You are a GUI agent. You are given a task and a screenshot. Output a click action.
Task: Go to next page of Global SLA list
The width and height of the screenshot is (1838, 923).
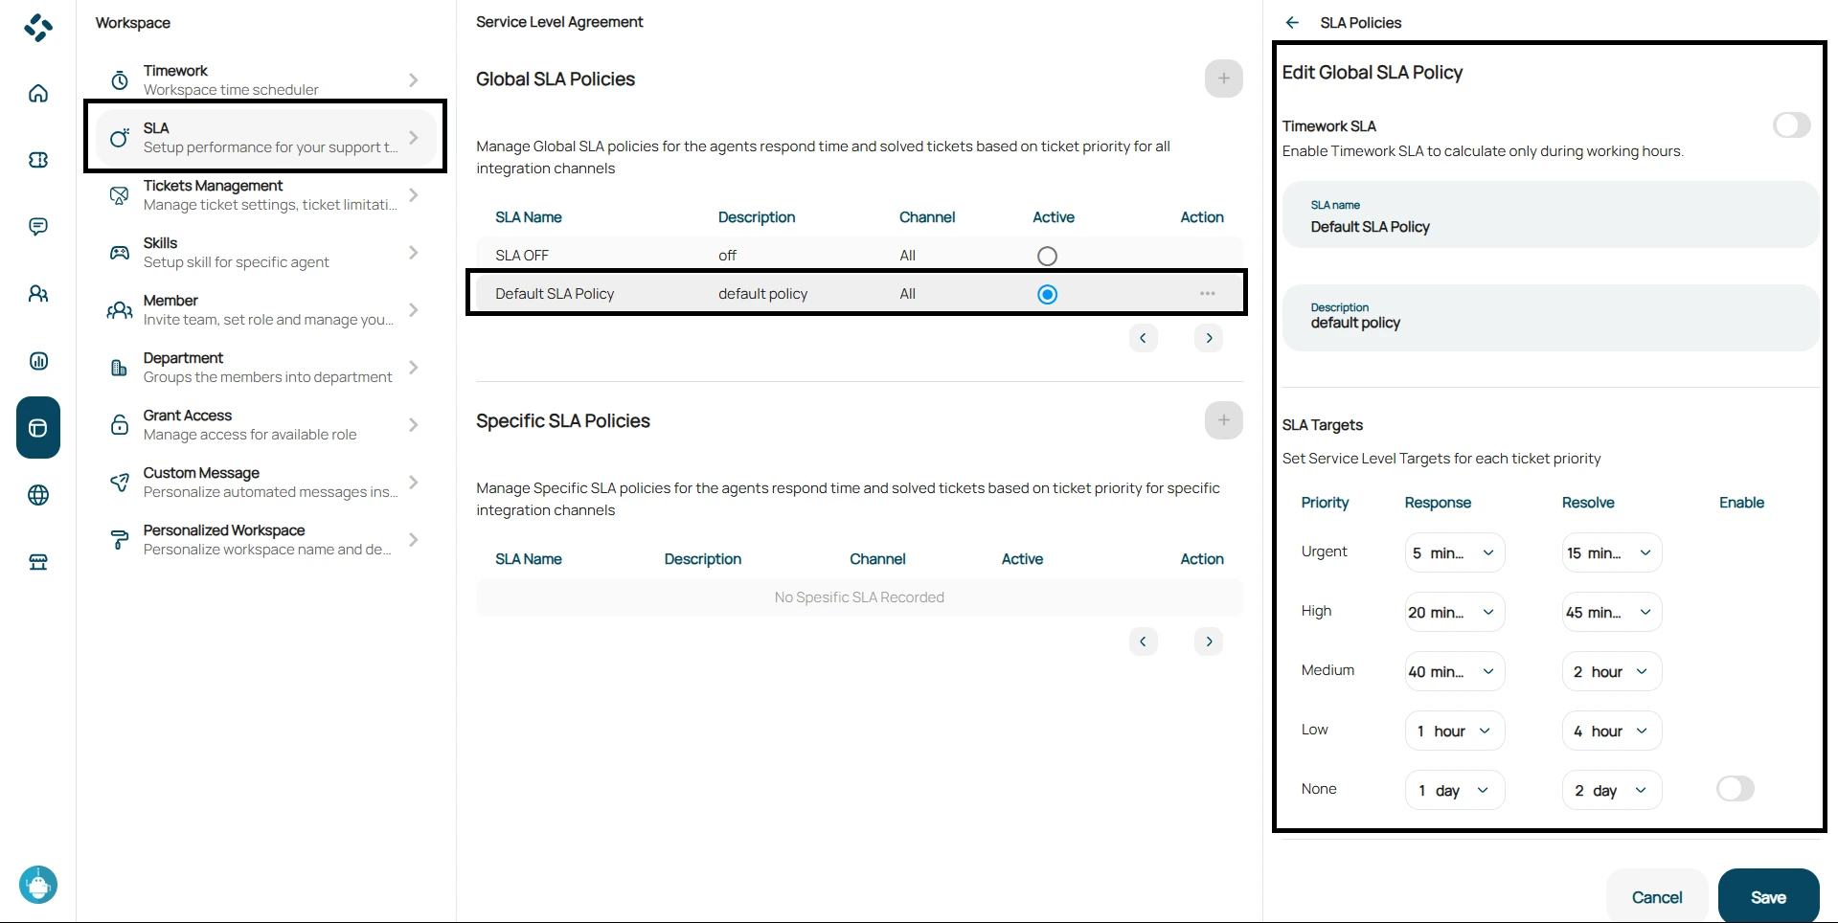(x=1209, y=338)
